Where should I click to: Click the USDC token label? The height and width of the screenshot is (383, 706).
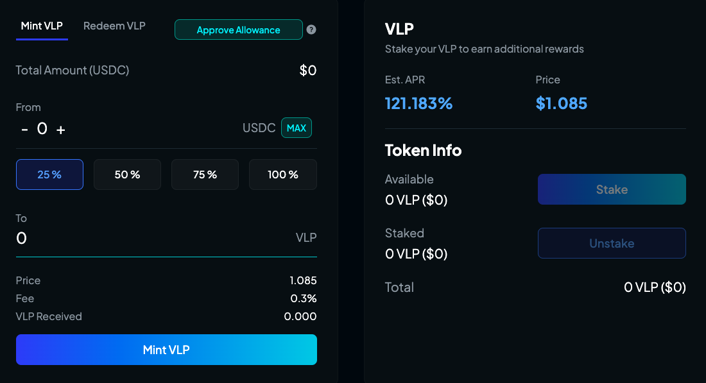click(x=259, y=128)
